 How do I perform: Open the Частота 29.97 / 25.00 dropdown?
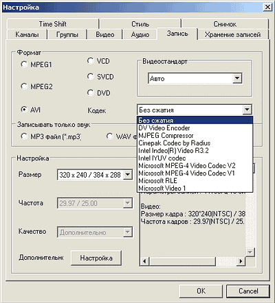[127, 203]
